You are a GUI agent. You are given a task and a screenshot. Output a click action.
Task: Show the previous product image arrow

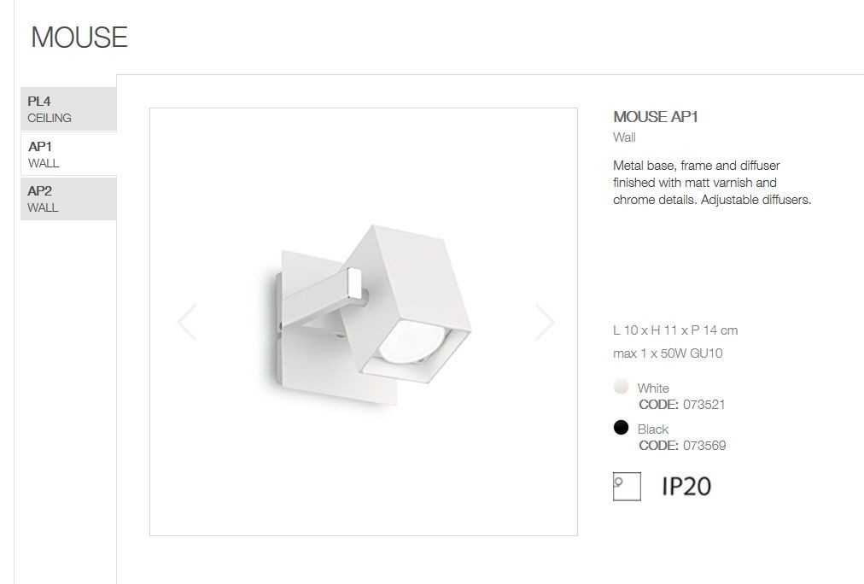pos(187,322)
